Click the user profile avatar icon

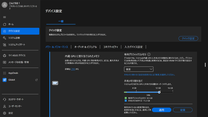(x=4, y=5)
